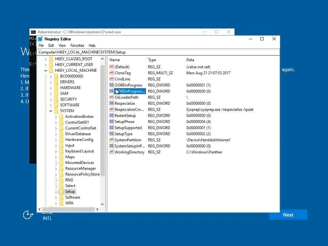Open the File menu in Registry Editor
This screenshot has height=246, width=328.
(x=41, y=45)
